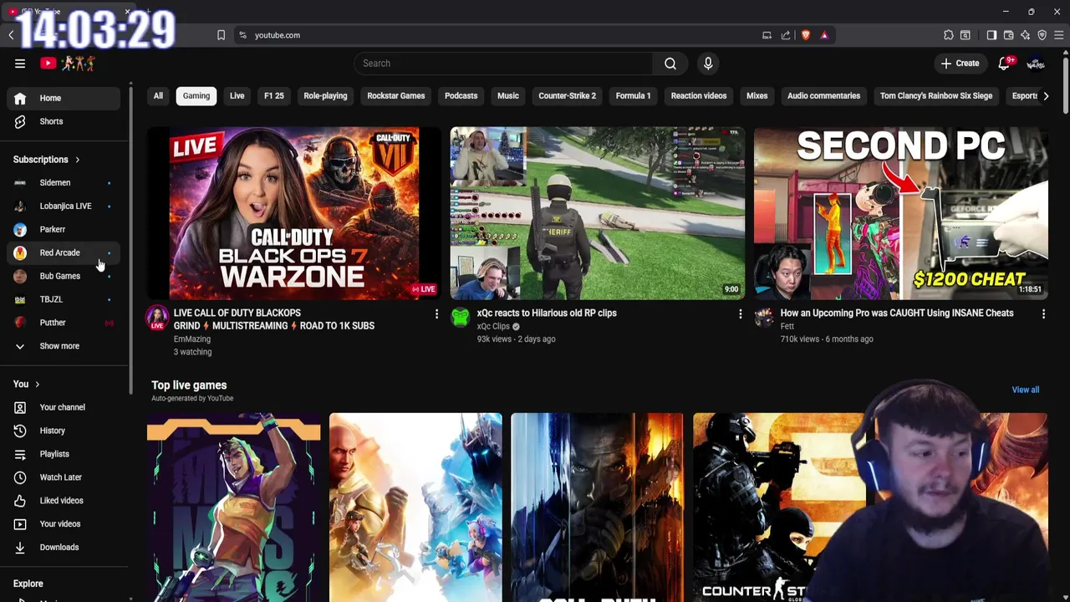The image size is (1070, 602).
Task: Click the Create button
Action: pos(960,64)
